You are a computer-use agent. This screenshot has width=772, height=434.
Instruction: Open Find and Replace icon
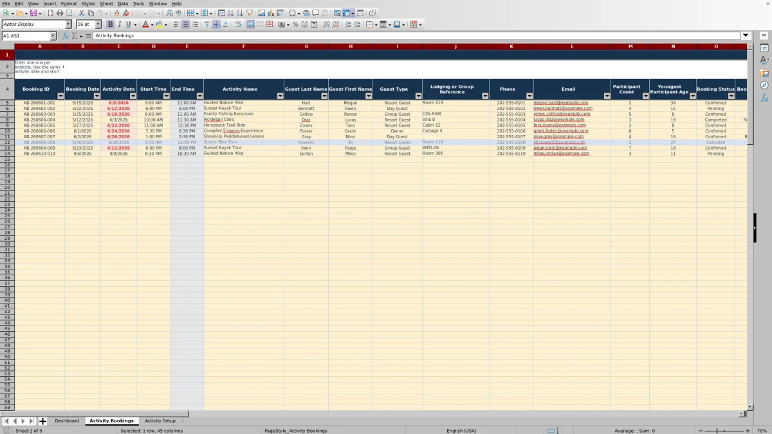pos(169,13)
